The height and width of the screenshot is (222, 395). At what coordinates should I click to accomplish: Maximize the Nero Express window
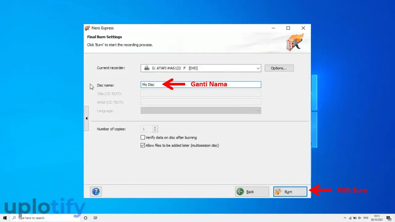(x=288, y=28)
